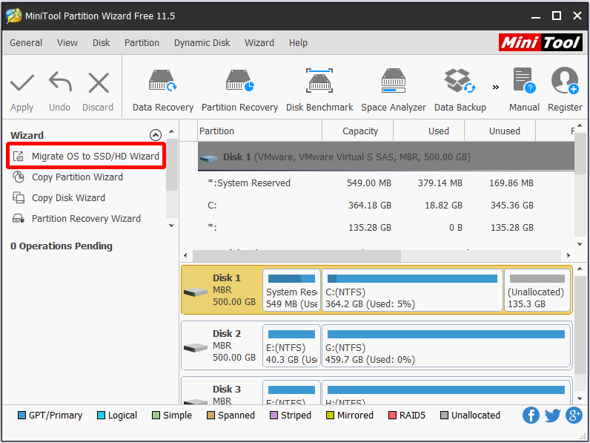590x443 pixels.
Task: Expand the toolbar overflow chevron
Action: [x=496, y=88]
